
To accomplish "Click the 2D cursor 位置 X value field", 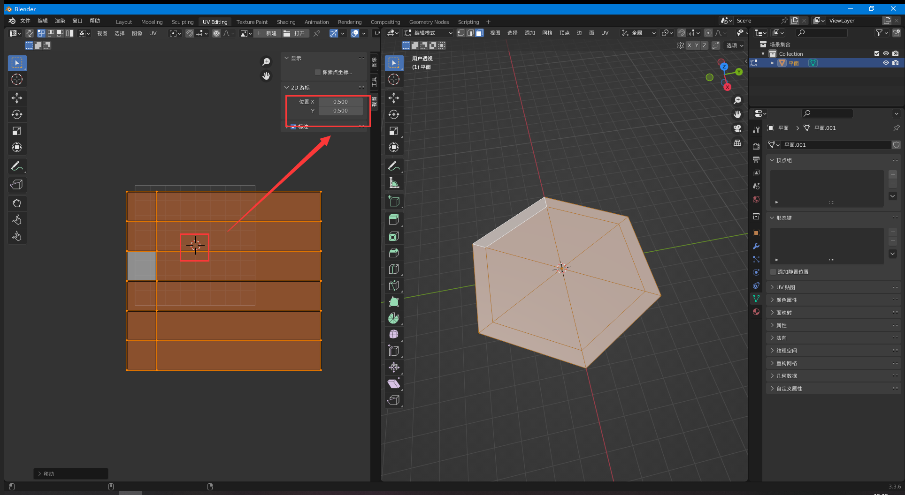I will point(340,102).
